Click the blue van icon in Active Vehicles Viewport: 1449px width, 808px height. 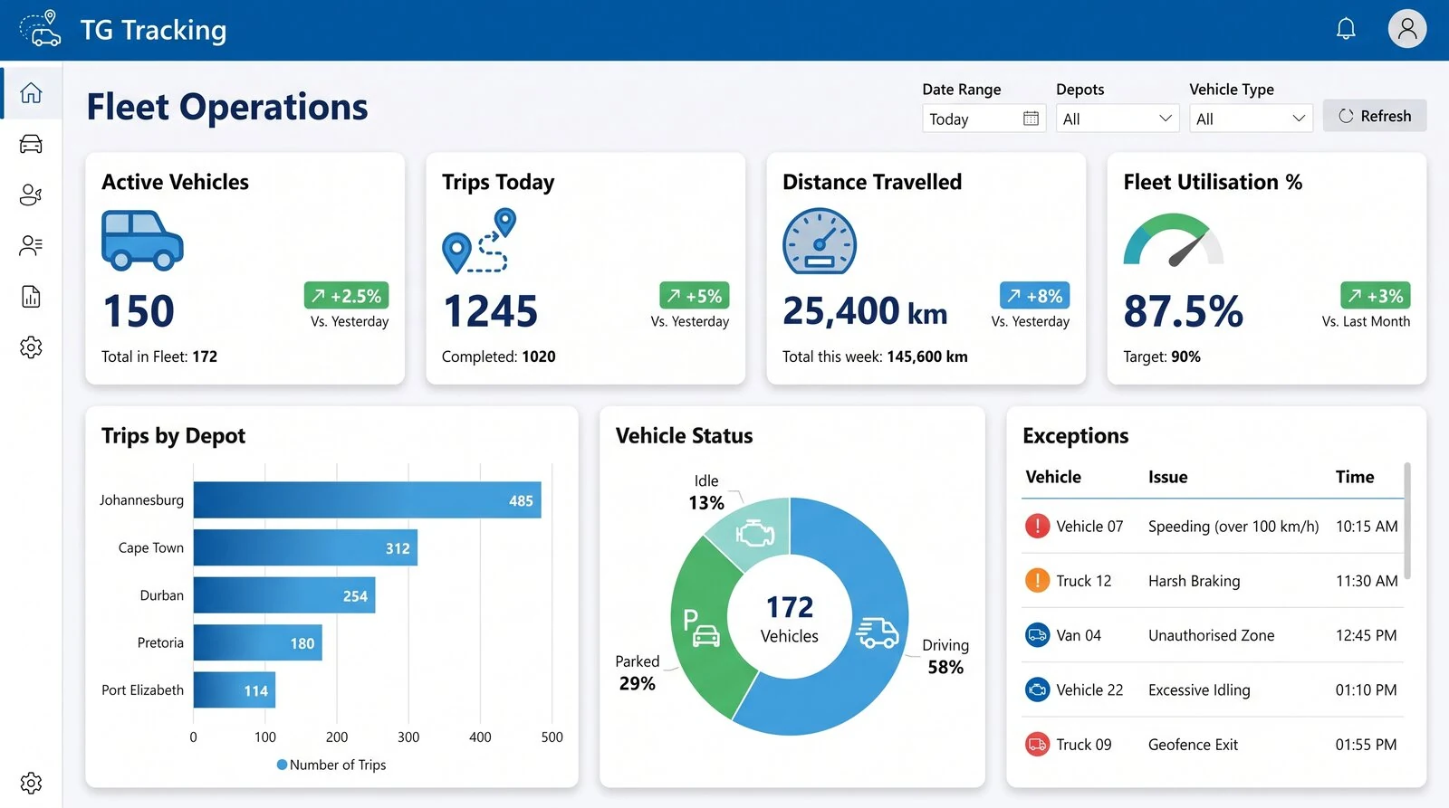pyautogui.click(x=142, y=241)
